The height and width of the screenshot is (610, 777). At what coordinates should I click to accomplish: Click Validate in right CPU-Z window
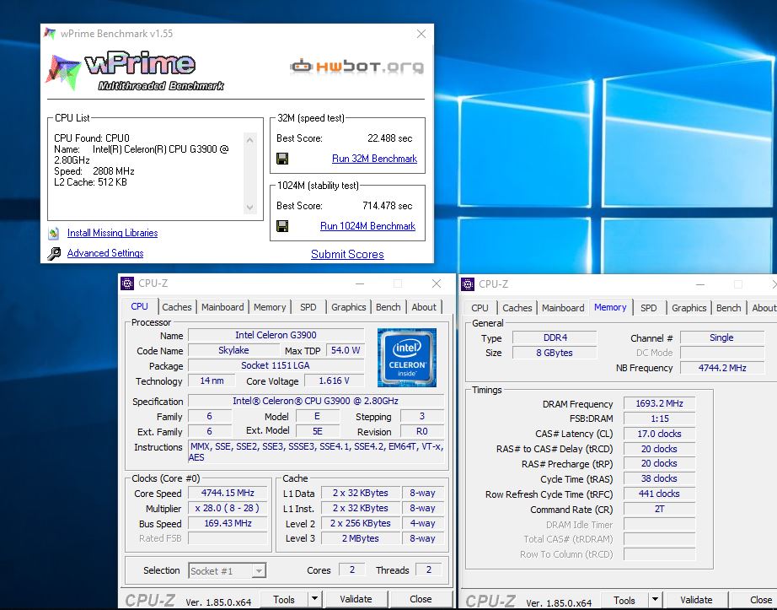696,600
